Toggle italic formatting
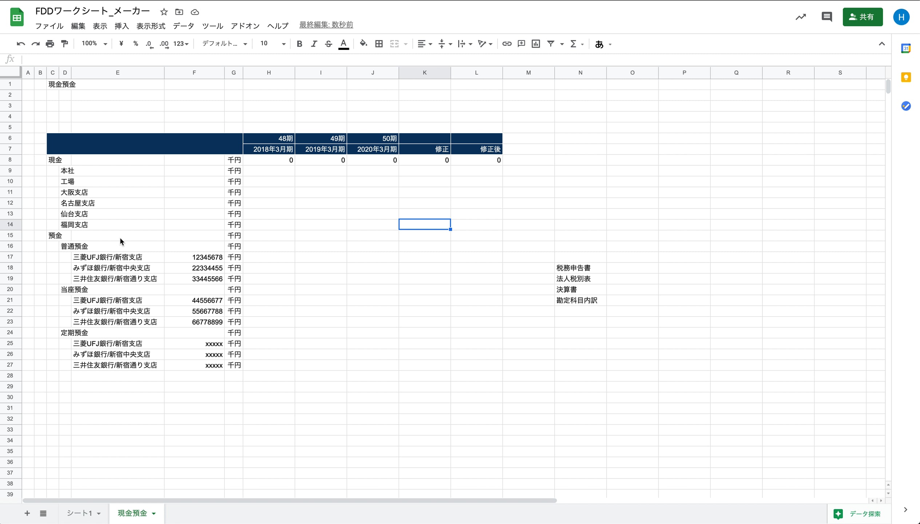The image size is (920, 524). coord(314,44)
